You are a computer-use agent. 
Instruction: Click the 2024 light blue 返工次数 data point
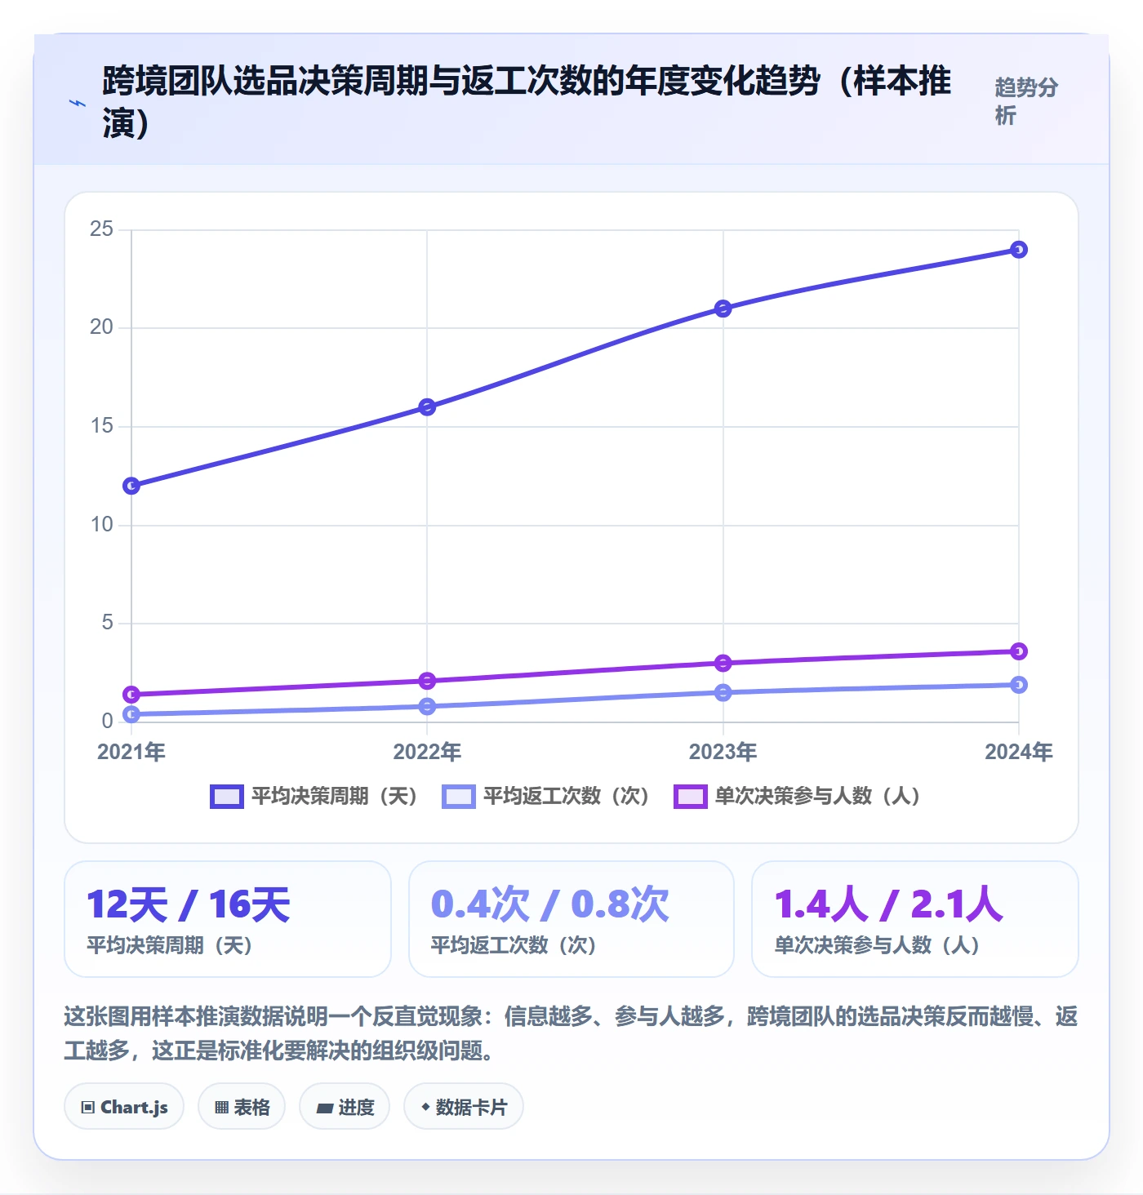point(1019,685)
